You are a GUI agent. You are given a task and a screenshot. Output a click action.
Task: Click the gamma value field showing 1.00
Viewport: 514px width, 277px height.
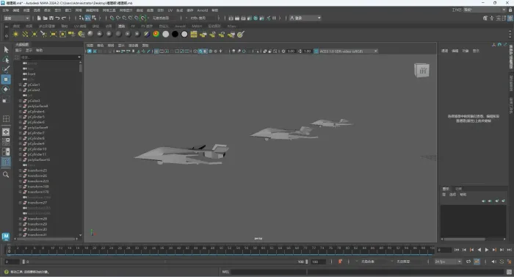(308, 51)
